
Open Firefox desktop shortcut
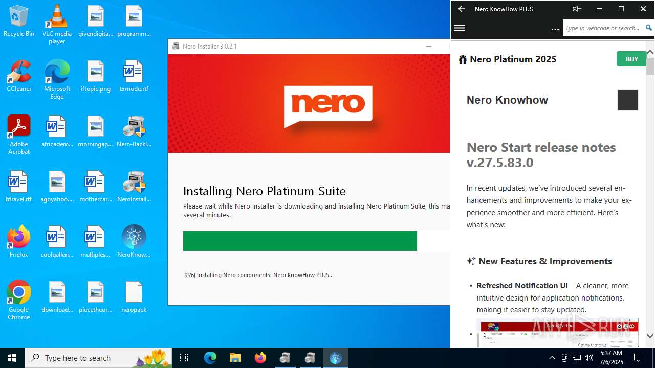coord(19,242)
